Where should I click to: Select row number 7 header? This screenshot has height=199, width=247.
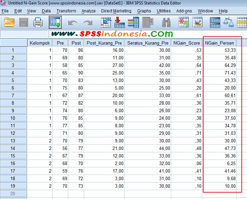[x=13, y=95]
